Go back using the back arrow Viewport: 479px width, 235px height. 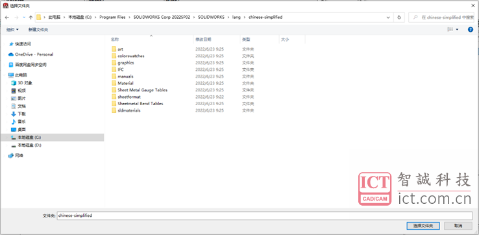pos(7,18)
